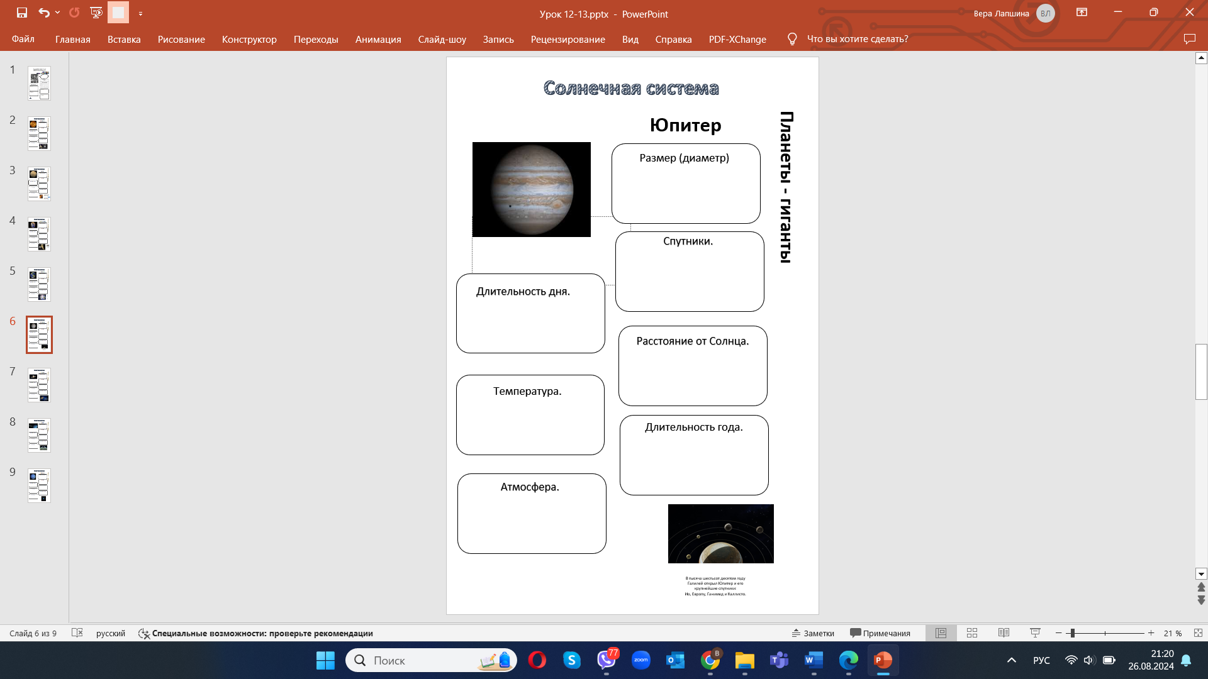
Task: Select slide 8 thumbnail
Action: [x=39, y=435]
